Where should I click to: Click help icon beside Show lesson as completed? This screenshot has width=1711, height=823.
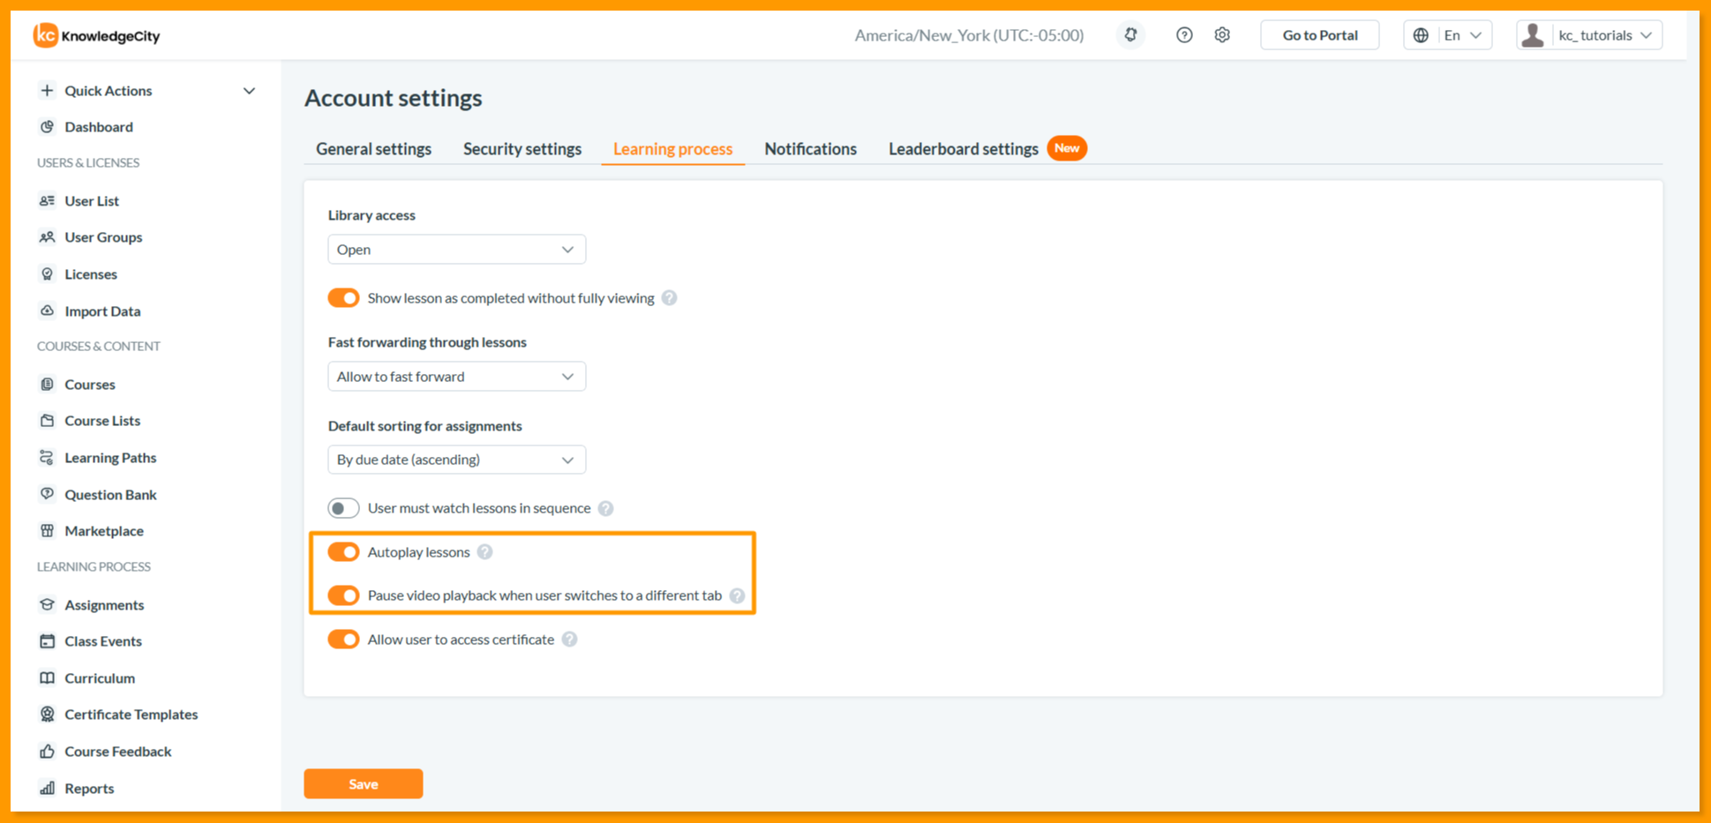[669, 297]
